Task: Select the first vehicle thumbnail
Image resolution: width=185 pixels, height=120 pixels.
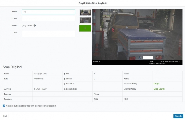Action: pos(85,12)
